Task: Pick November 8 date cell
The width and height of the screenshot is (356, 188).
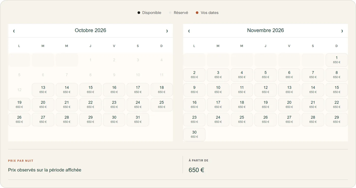Action: [x=337, y=75]
